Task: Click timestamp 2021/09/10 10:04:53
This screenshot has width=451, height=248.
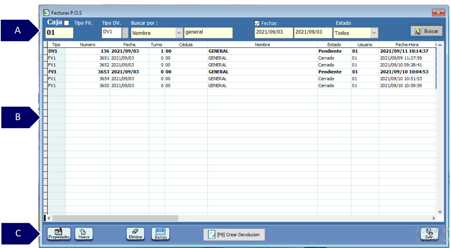Action: (404, 72)
